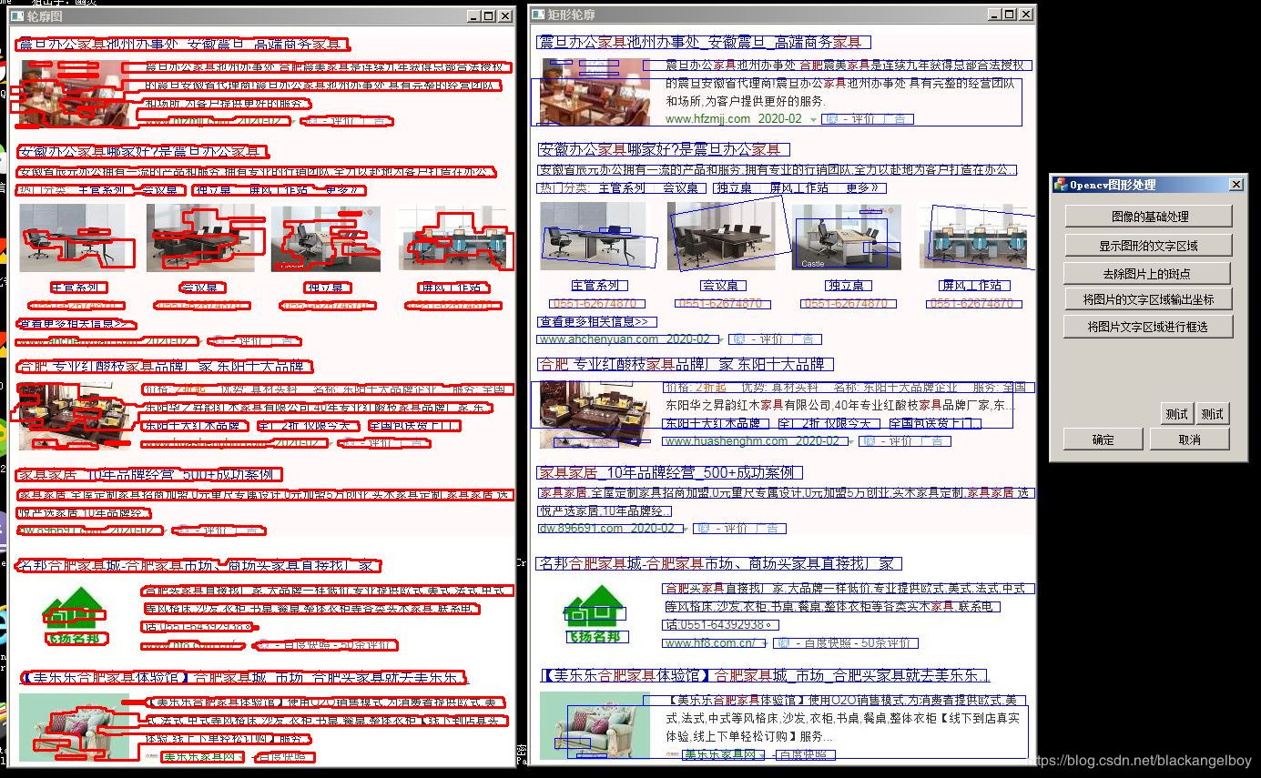Click mint green sofa photo in 矩形轮廓 window
Screen dimensions: 1261x778
coord(595,725)
